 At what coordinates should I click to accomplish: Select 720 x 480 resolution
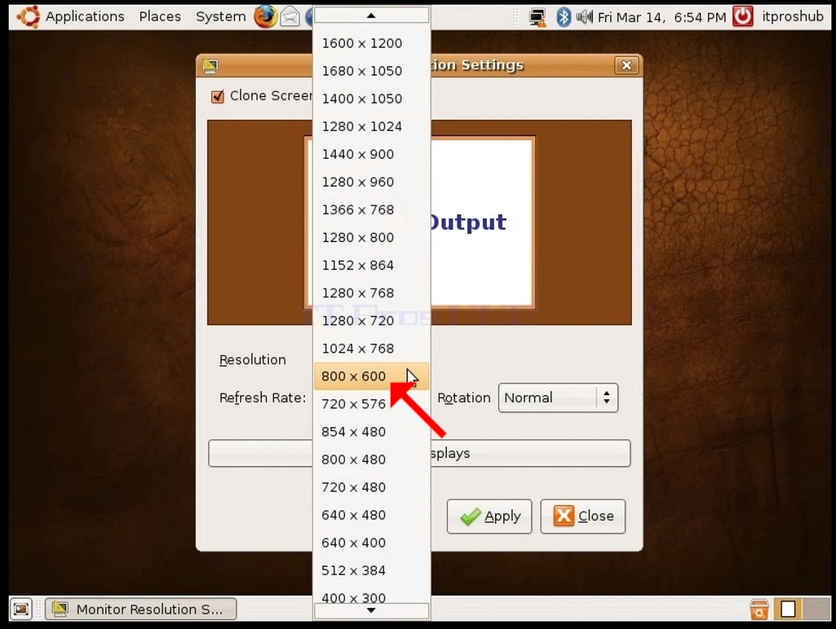click(371, 486)
